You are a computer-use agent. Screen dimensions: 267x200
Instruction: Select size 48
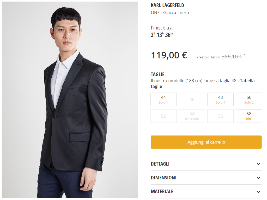tap(220, 99)
